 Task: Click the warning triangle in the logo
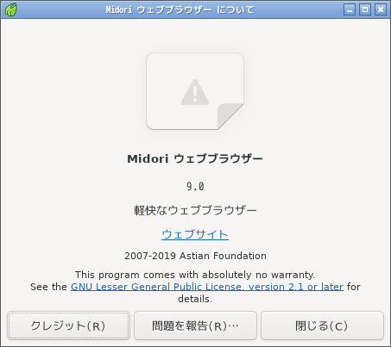tap(195, 92)
